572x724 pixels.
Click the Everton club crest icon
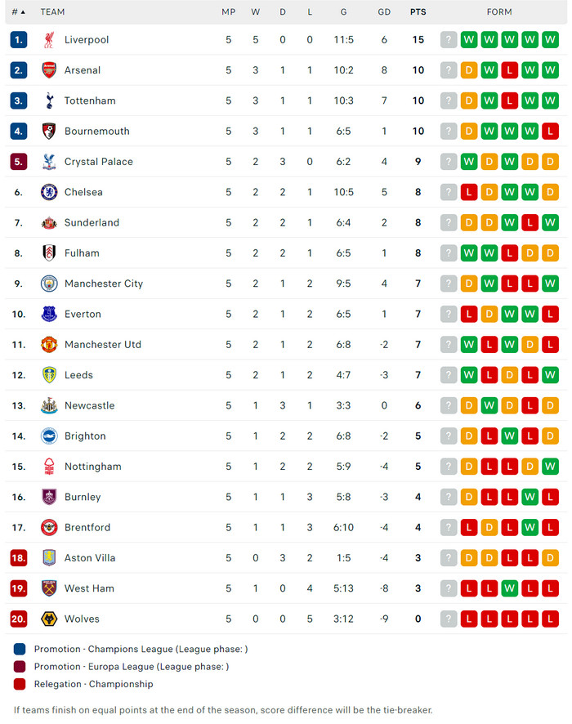49,314
